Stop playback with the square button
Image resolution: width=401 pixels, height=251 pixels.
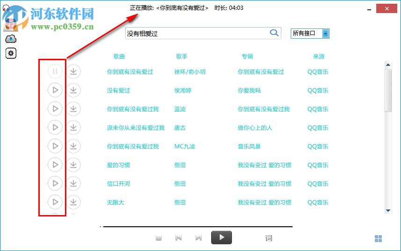point(158,238)
